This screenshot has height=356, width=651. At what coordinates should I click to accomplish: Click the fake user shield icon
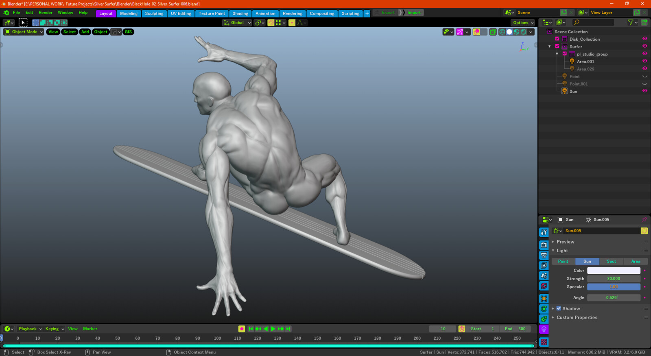pyautogui.click(x=644, y=231)
